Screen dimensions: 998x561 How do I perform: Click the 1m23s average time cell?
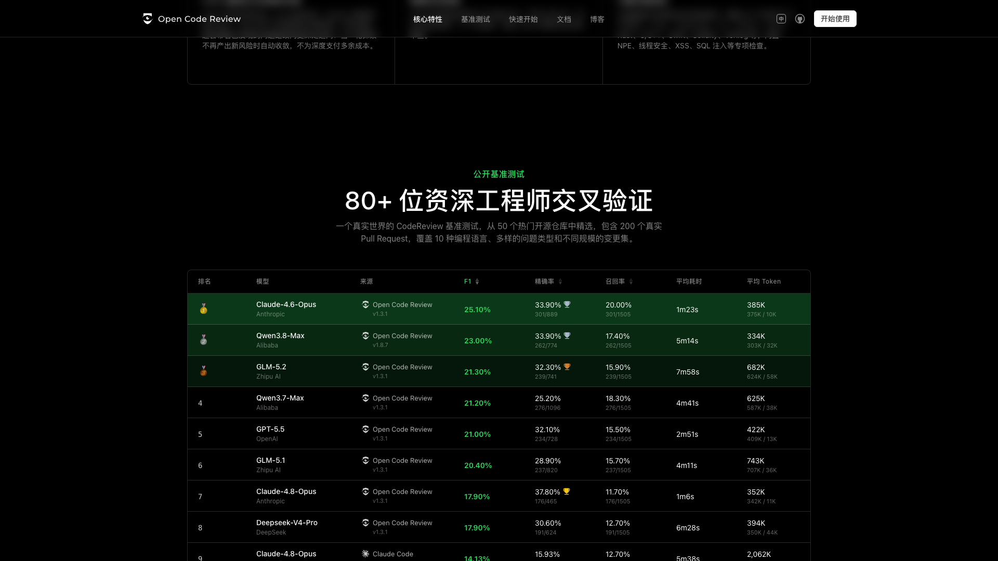coord(687,310)
